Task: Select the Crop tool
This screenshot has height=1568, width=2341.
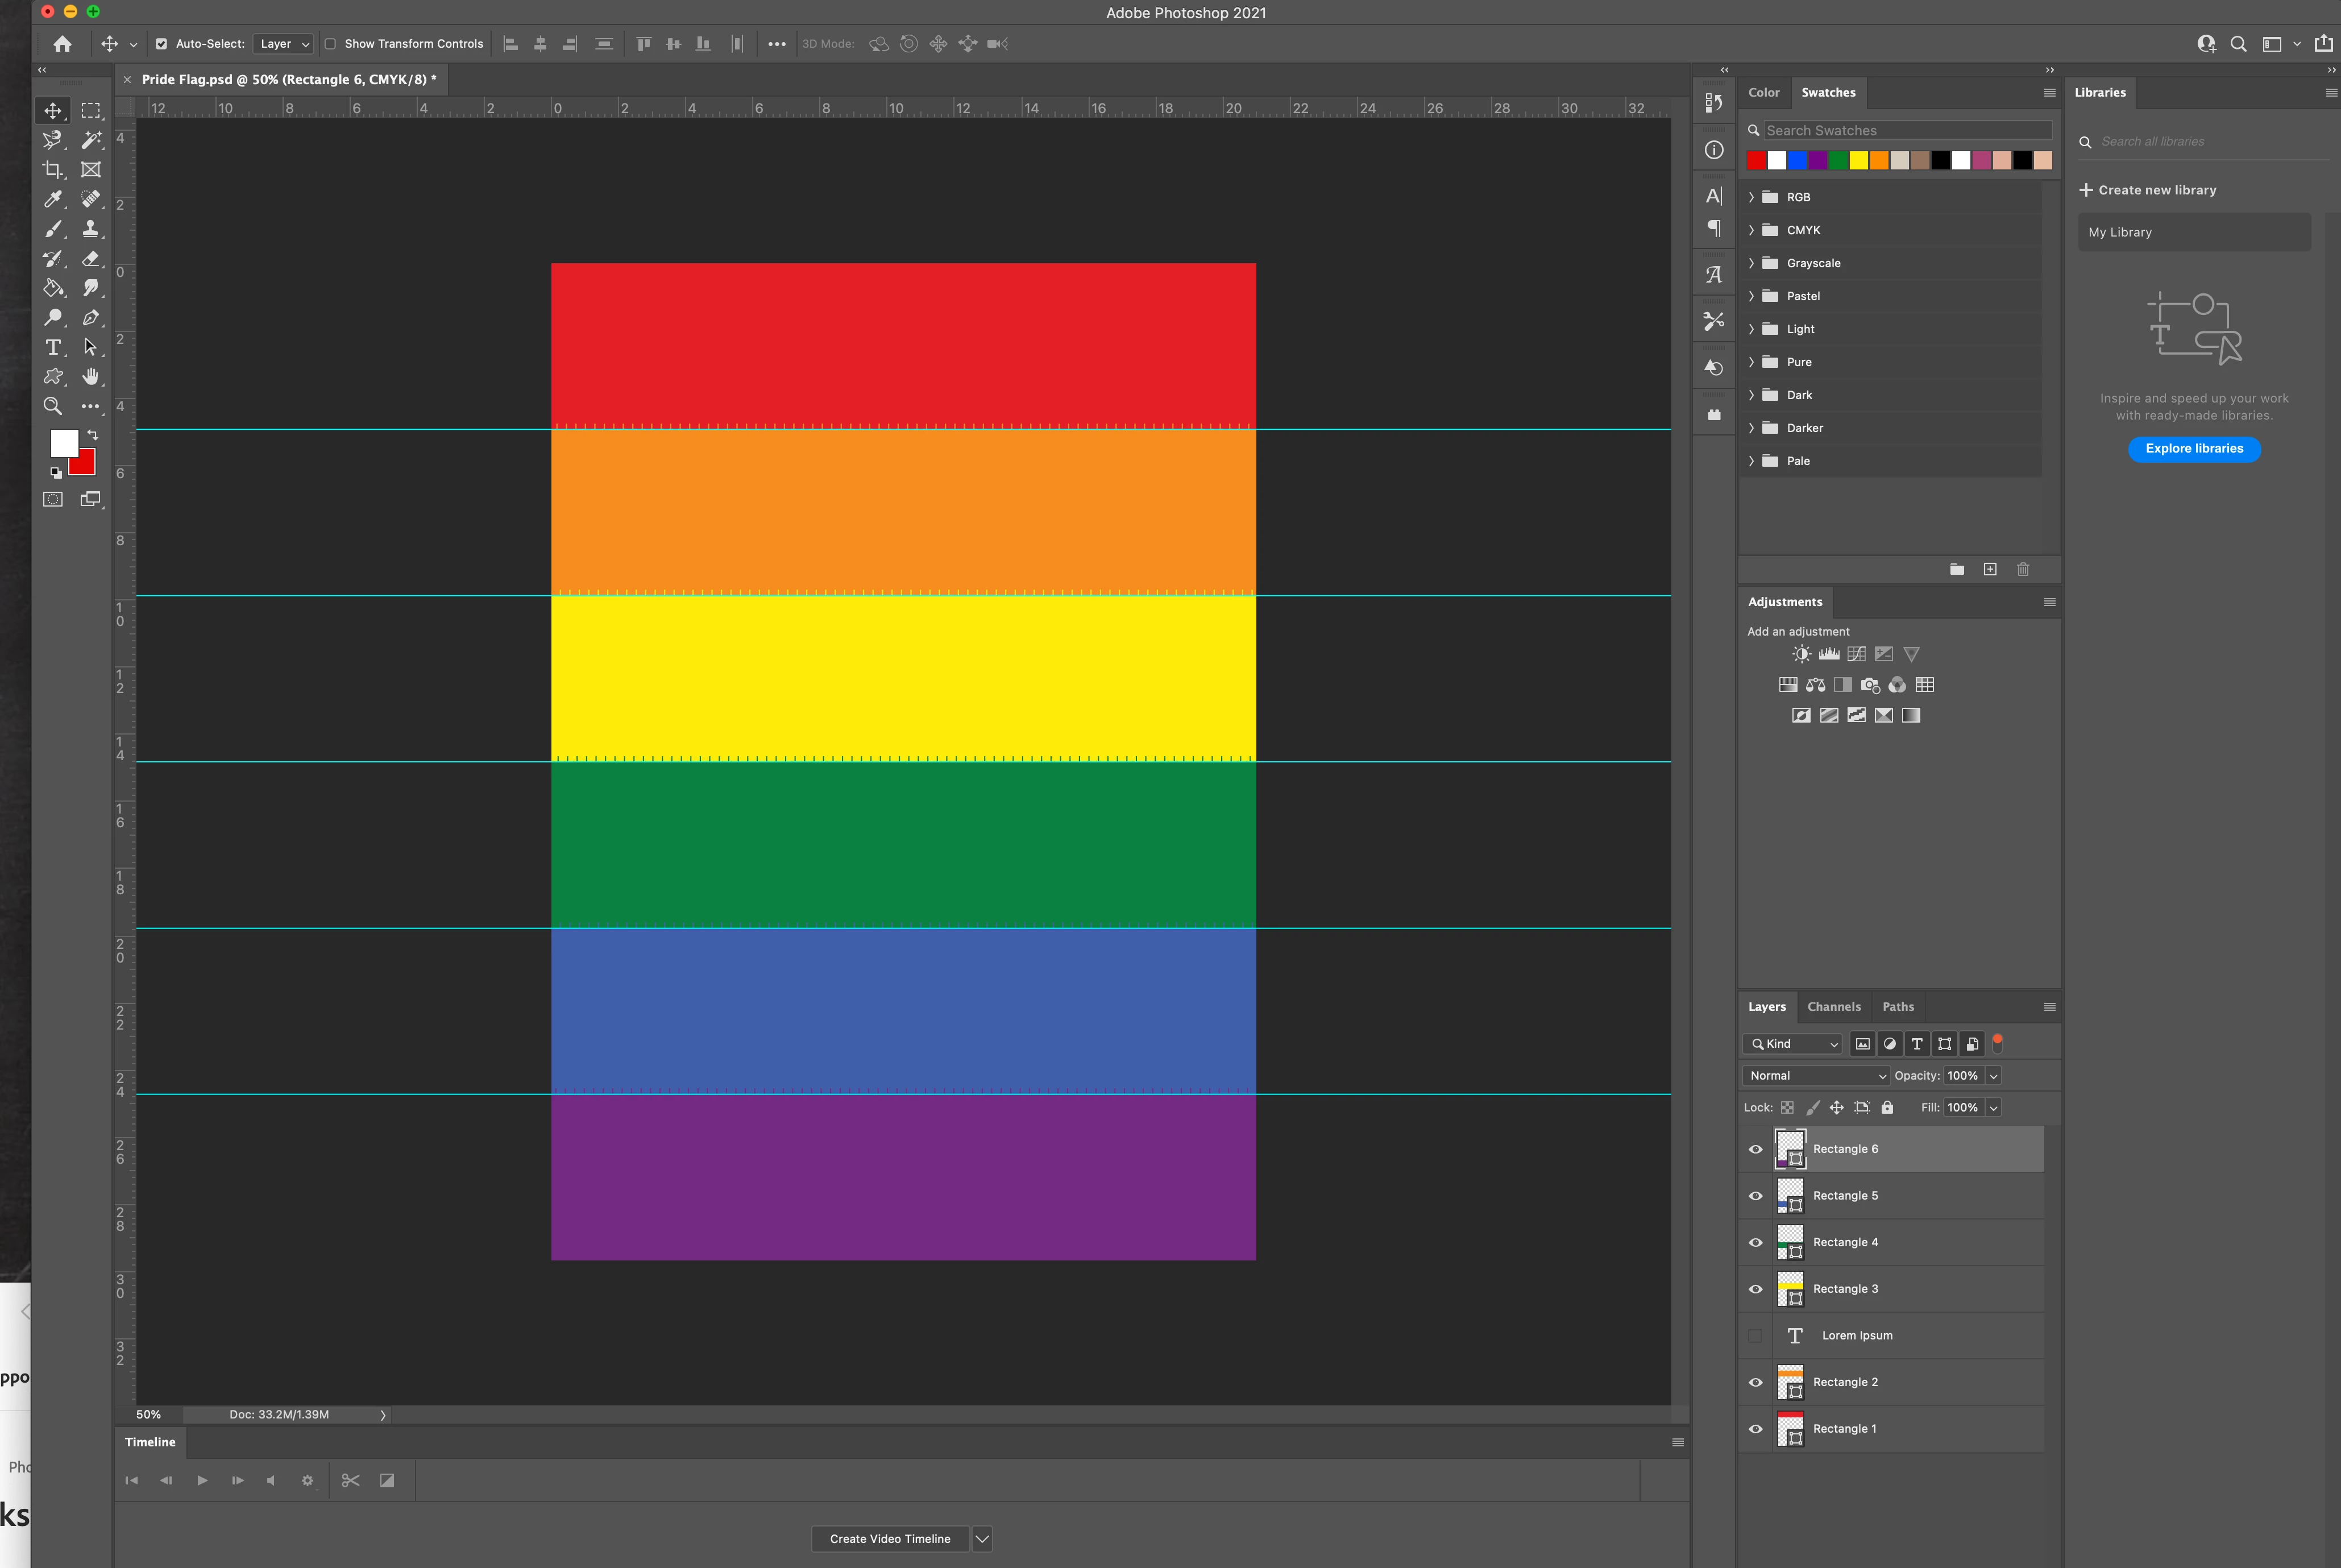Action: point(53,170)
